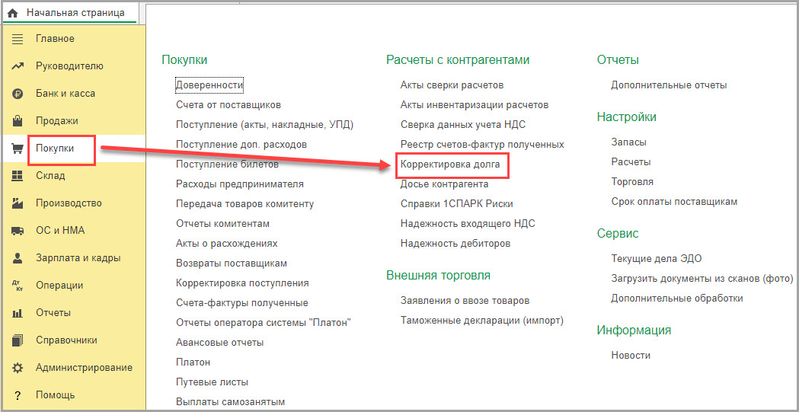Open Поступление доп. расходов
The image size is (799, 412).
point(241,145)
